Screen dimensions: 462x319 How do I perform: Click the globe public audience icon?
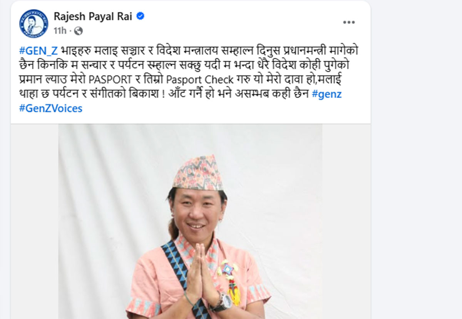pyautogui.click(x=79, y=30)
